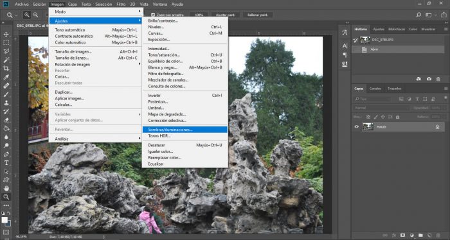Image resolution: width=450 pixels, height=240 pixels.
Task: Create a new layer icon
Action: coord(429,235)
